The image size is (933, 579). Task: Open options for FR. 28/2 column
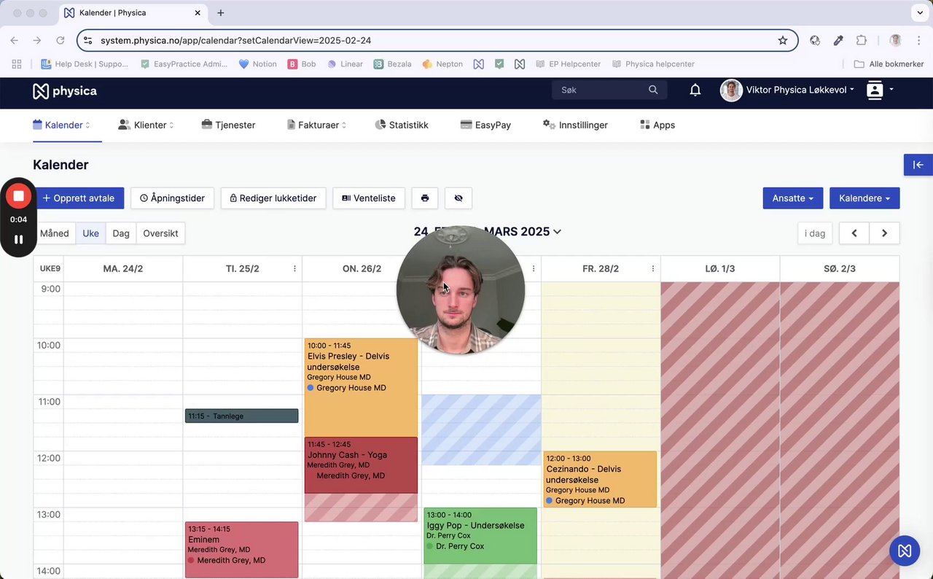(x=653, y=269)
